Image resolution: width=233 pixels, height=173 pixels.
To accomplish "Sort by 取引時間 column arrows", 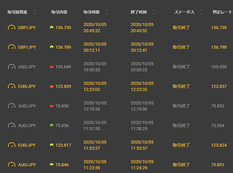I will click(x=107, y=12).
